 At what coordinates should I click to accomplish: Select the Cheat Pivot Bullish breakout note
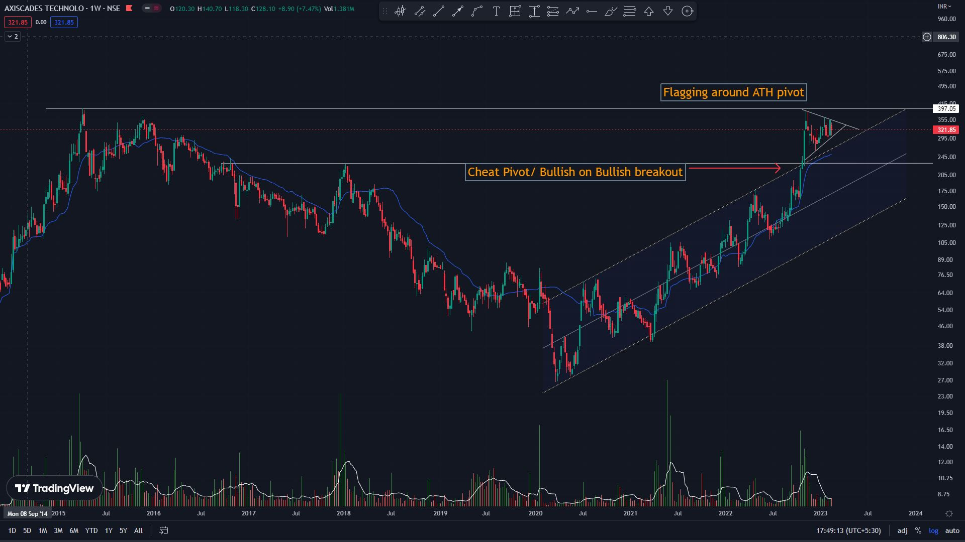tap(575, 172)
